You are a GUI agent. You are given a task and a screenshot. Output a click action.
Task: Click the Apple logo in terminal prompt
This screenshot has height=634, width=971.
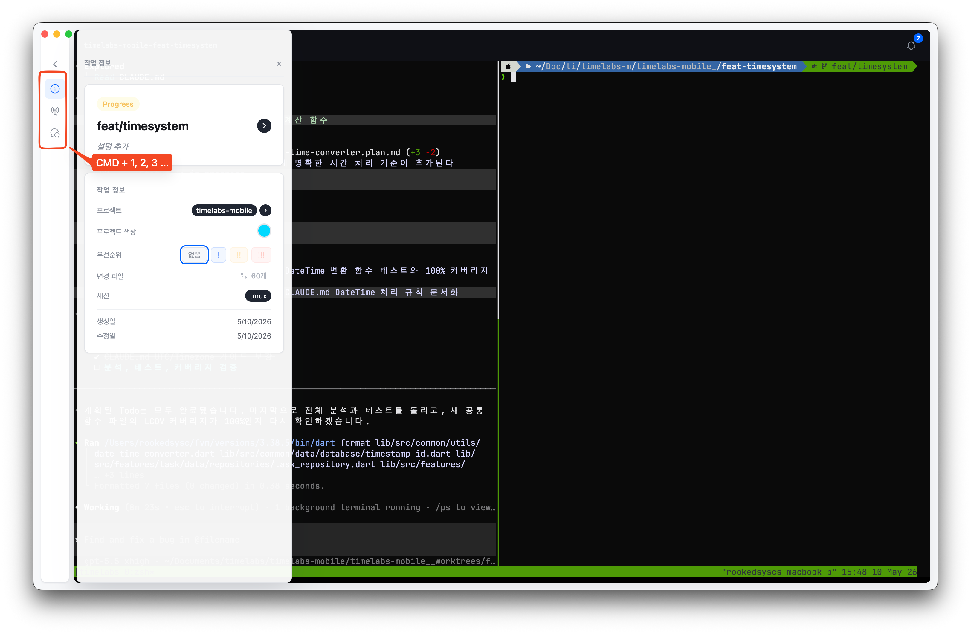coord(508,66)
